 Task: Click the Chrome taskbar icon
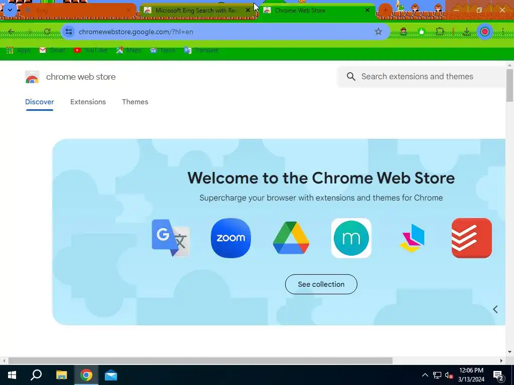click(86, 375)
